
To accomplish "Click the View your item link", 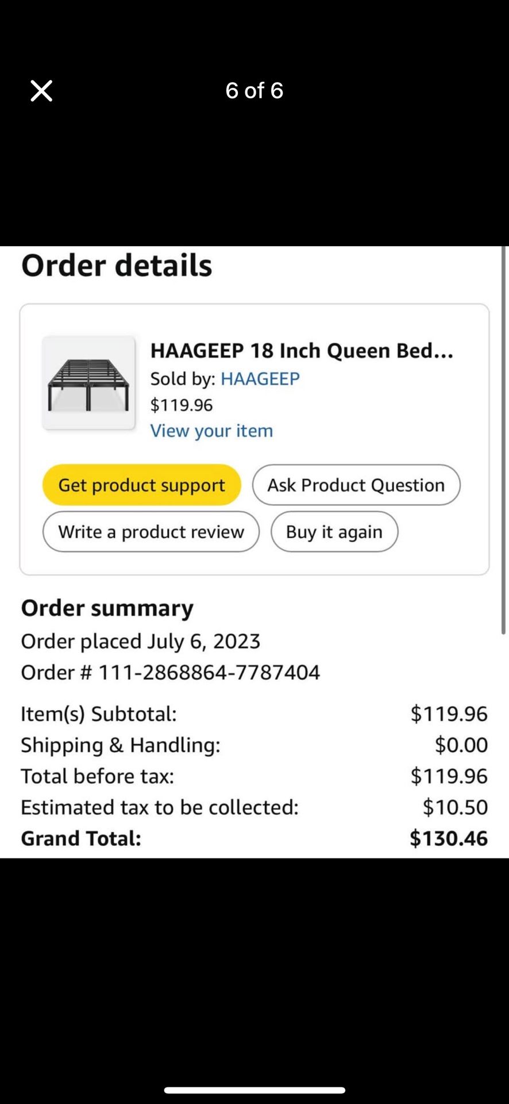I will 211,431.
